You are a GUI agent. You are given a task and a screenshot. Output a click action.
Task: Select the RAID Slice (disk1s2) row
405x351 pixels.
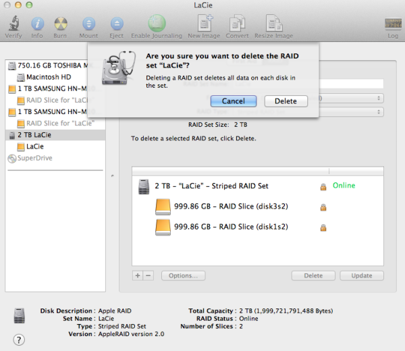(x=258, y=227)
